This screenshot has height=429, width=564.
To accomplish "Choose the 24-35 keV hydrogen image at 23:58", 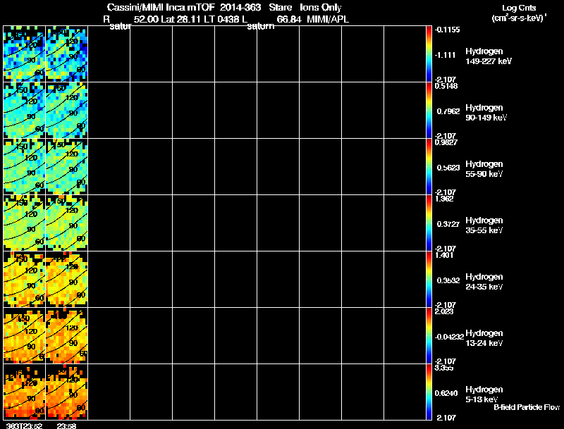I will tap(67, 280).
